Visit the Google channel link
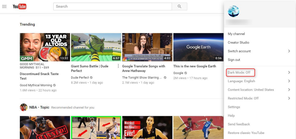Image resolution: width=296 pixels, height=139 pixels. click(x=178, y=73)
